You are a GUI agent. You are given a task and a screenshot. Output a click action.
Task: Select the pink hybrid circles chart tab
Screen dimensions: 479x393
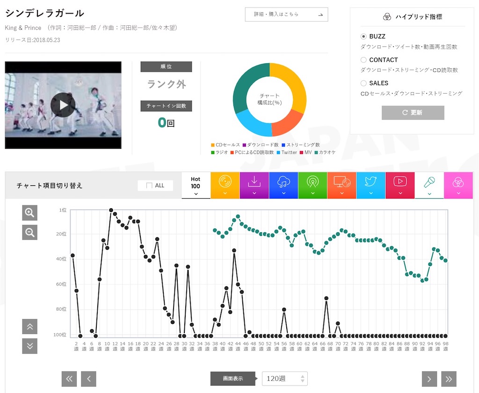point(458,185)
